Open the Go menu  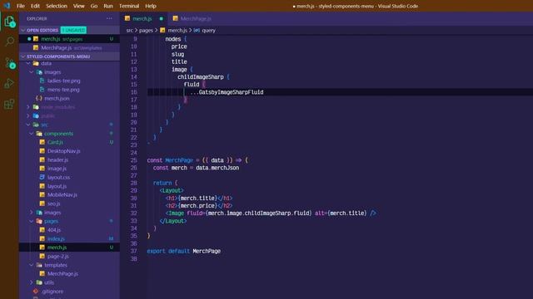94,6
